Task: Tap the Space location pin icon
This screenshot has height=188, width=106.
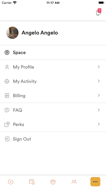Action: 7,52
